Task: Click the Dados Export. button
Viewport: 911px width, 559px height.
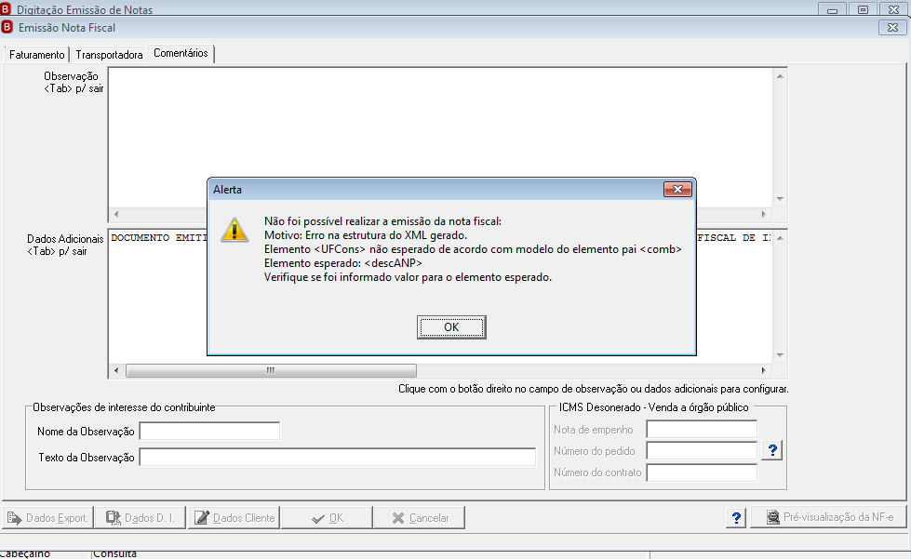Action: click(47, 518)
